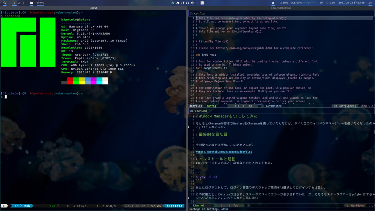Screen dimensions: 375x211
Task: Click the terminal cursor at the prompt
Action: click(x=6, y=97)
